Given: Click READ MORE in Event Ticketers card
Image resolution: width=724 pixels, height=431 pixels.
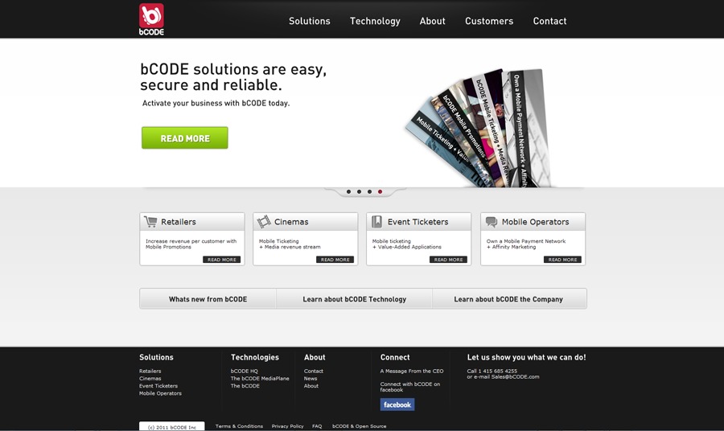Looking at the screenshot, I should click(x=448, y=260).
